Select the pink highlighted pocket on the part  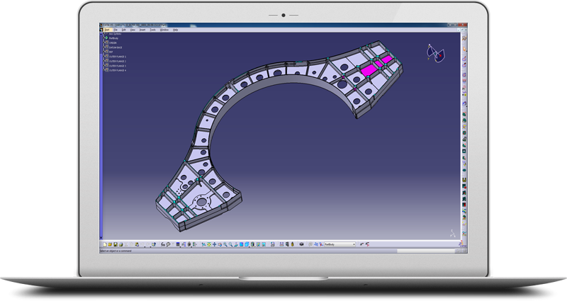pos(369,71)
